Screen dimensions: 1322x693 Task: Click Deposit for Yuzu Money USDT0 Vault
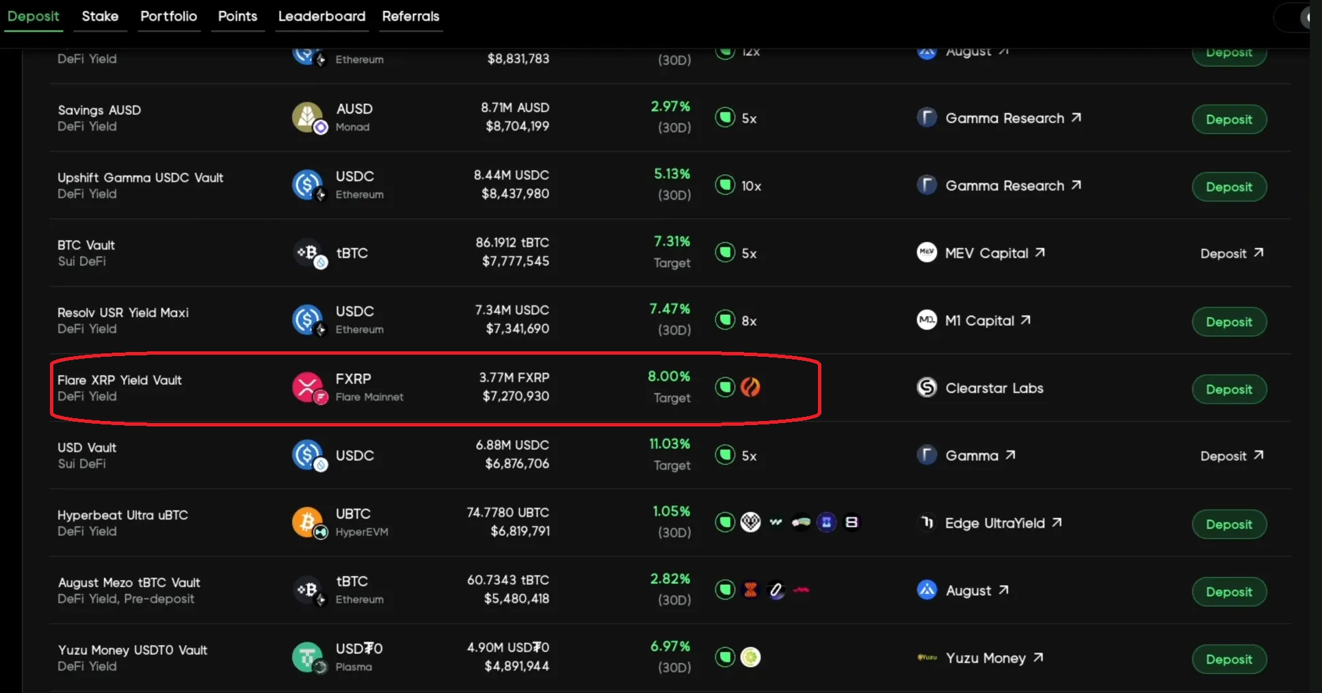[x=1229, y=660]
